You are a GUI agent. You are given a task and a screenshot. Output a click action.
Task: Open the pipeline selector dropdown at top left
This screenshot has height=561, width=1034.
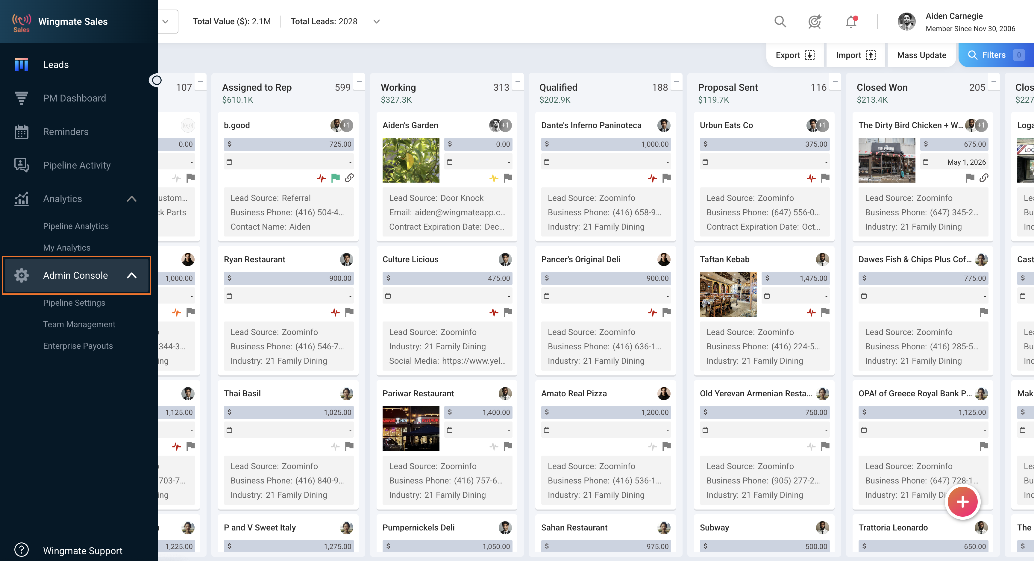click(x=166, y=21)
